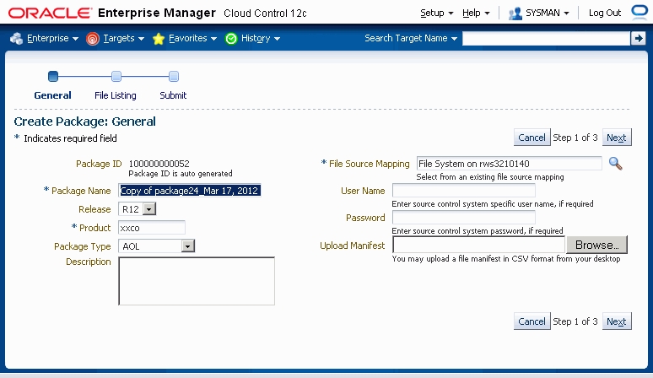The image size is (653, 378).
Task: Open the History menu
Action: tap(261, 38)
